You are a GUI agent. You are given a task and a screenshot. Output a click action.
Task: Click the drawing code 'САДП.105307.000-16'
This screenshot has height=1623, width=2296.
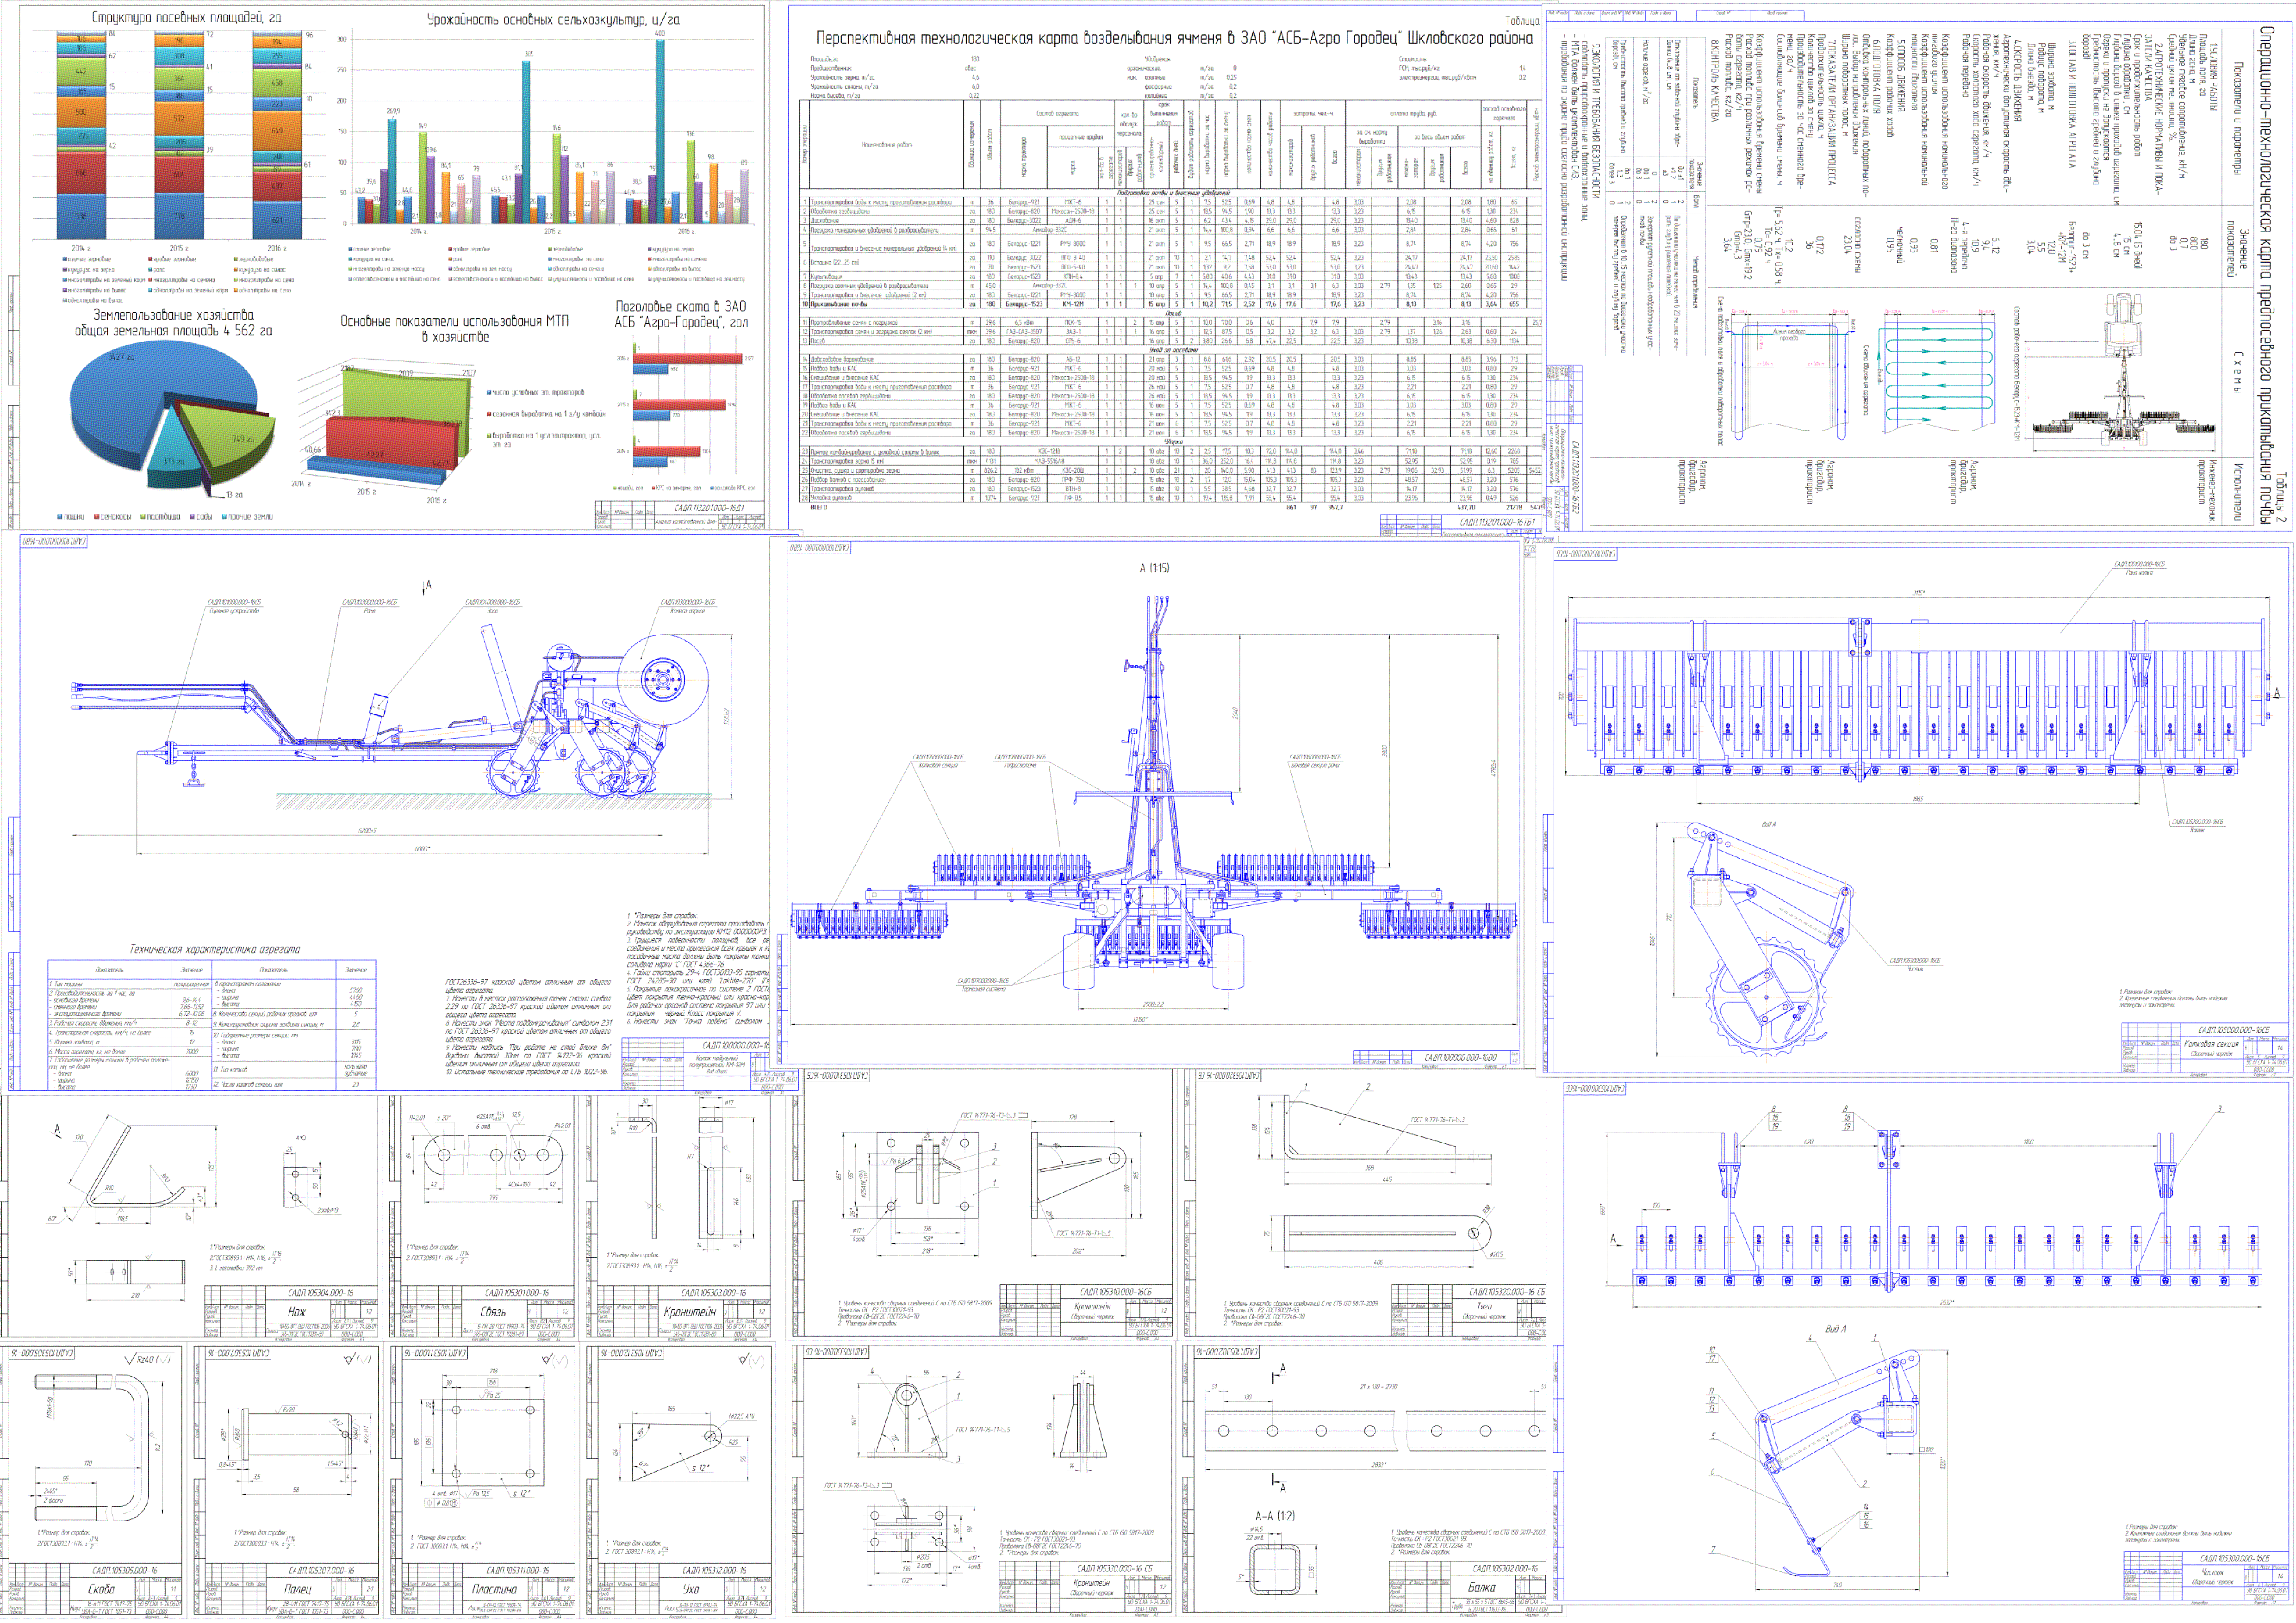point(321,1570)
